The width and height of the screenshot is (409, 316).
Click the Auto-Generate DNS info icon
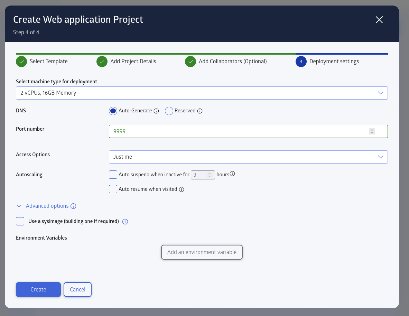coord(156,111)
